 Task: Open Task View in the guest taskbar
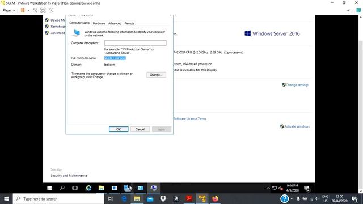(x=75, y=188)
